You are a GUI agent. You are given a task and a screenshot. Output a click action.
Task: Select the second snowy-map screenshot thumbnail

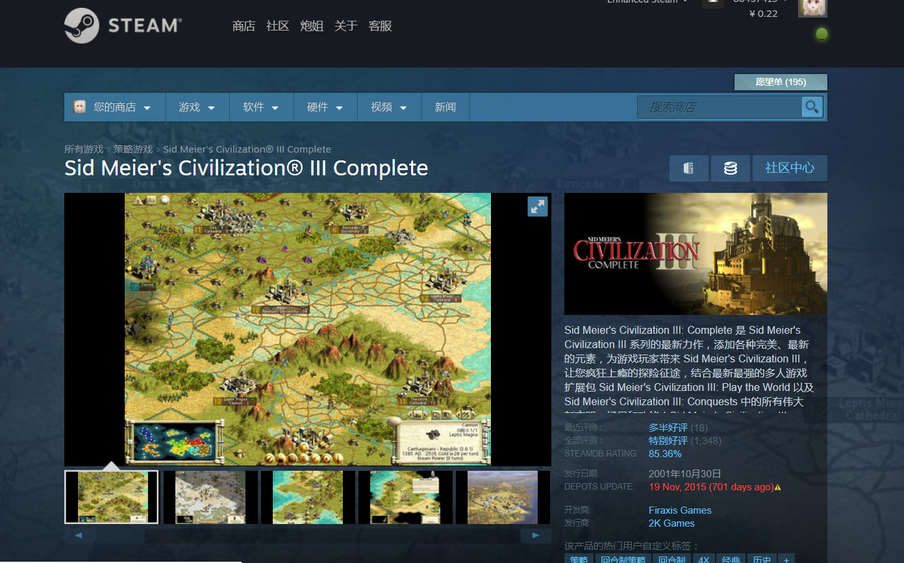[210, 497]
